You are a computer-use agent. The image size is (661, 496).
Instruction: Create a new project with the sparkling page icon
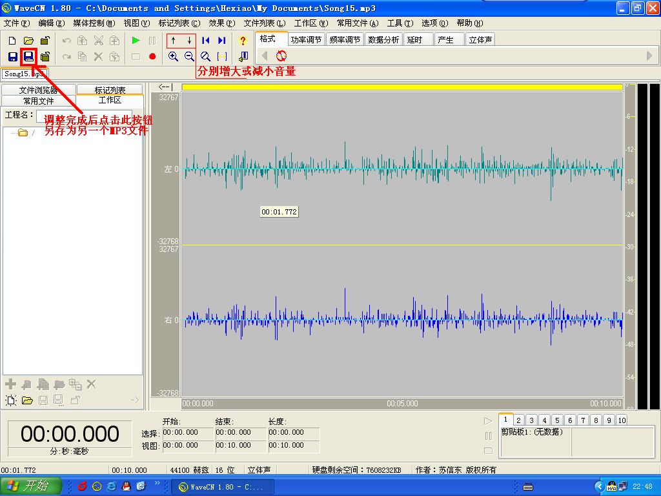[11, 400]
